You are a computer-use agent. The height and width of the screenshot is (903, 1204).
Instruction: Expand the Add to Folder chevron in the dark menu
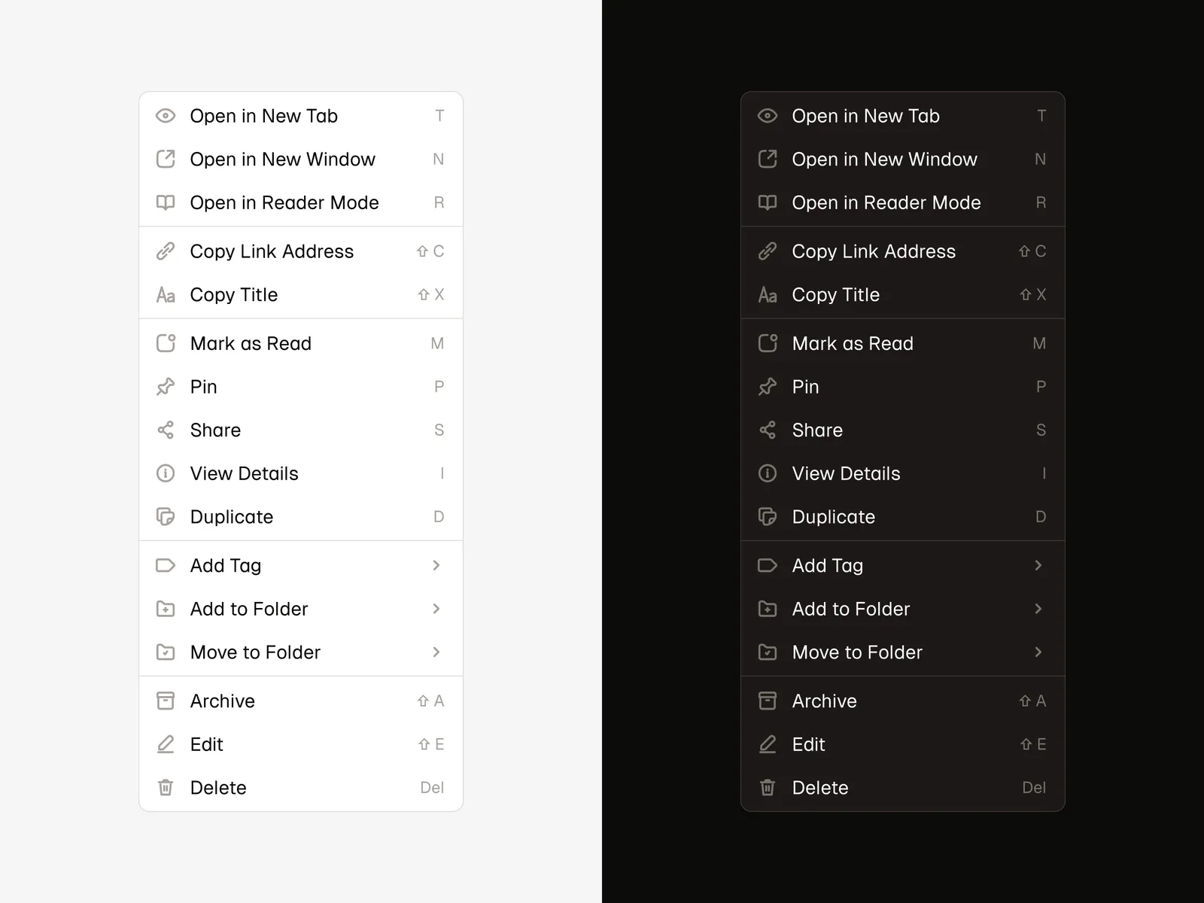[x=1038, y=609]
